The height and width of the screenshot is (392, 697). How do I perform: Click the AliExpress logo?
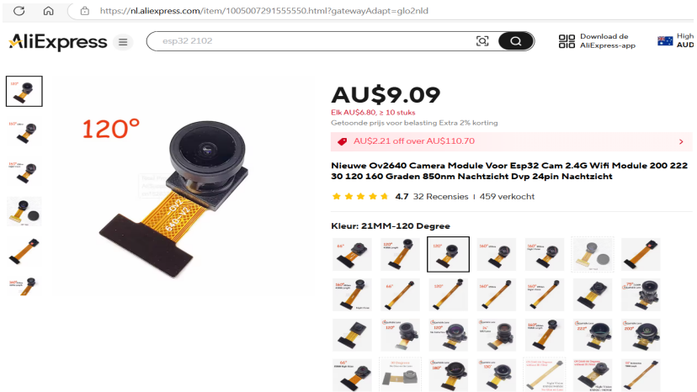click(x=58, y=42)
